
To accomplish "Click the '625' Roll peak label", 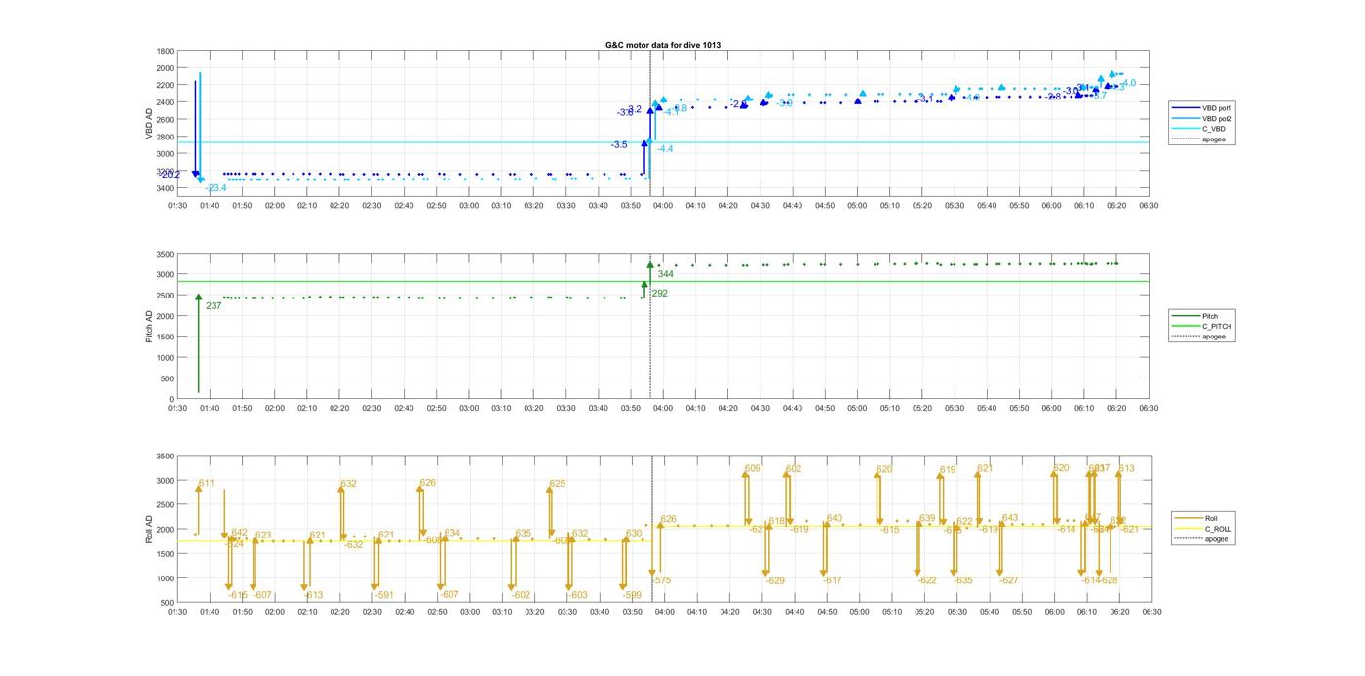I will 558,484.
